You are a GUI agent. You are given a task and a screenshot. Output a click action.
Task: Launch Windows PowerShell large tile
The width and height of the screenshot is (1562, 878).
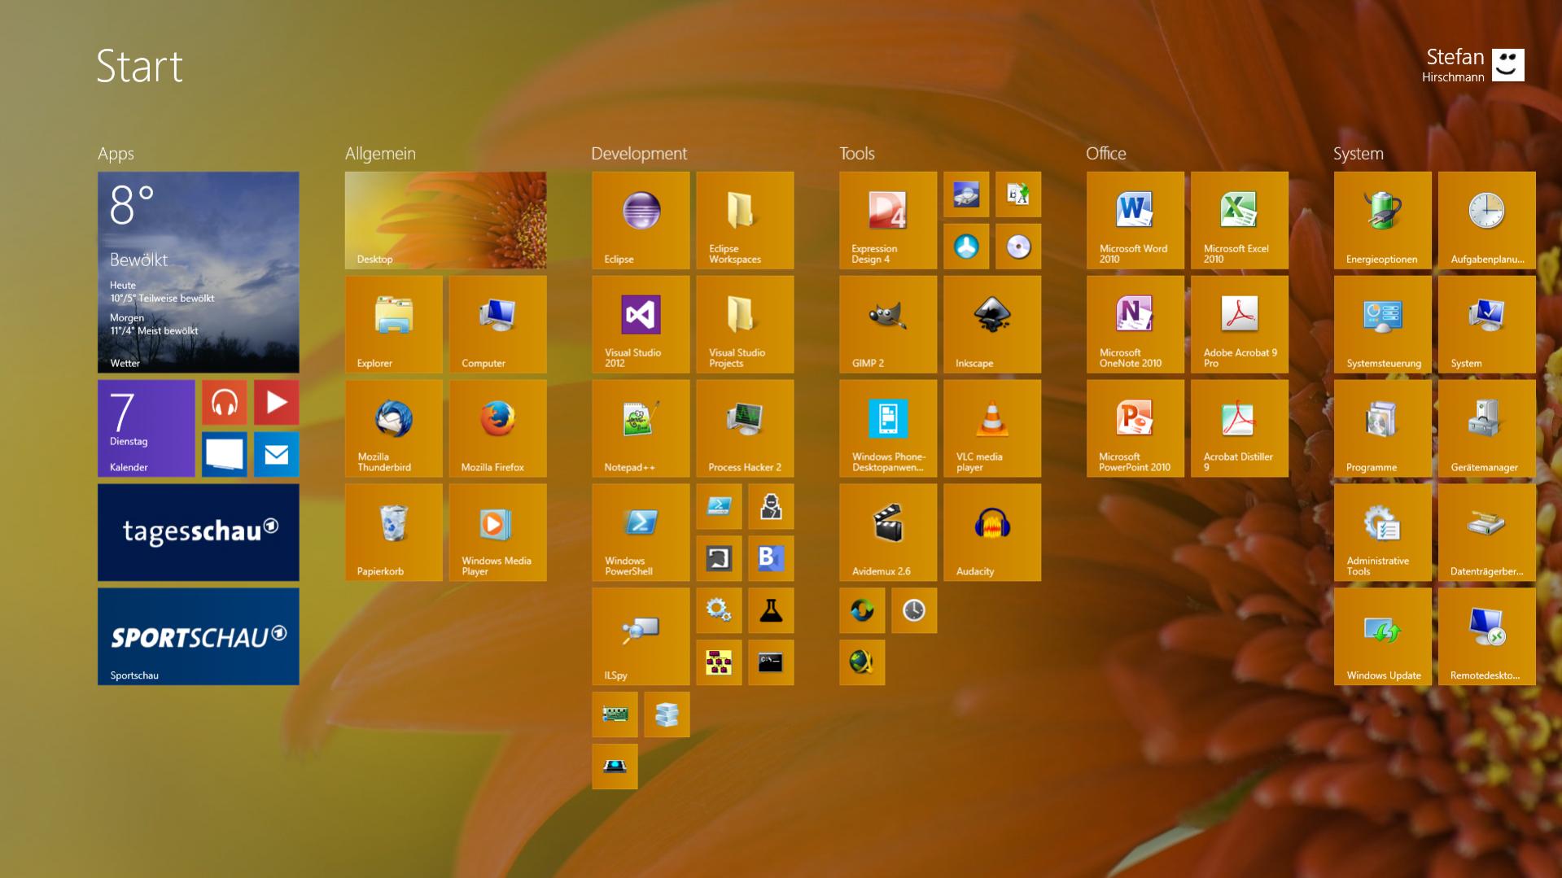click(x=641, y=532)
